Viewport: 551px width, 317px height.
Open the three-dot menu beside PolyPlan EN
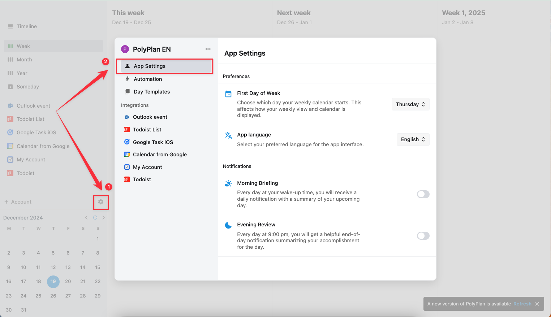(208, 49)
